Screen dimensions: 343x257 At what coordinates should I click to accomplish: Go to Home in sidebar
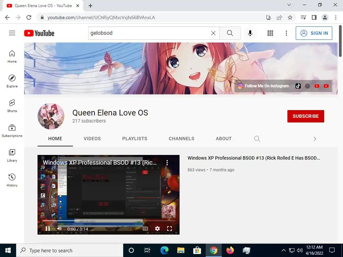12,57
